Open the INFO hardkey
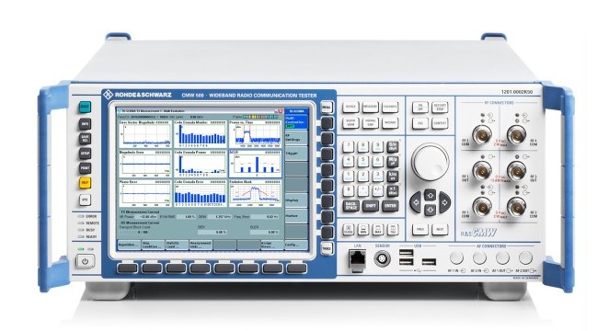Screen dimensions: 597x331 (85, 123)
